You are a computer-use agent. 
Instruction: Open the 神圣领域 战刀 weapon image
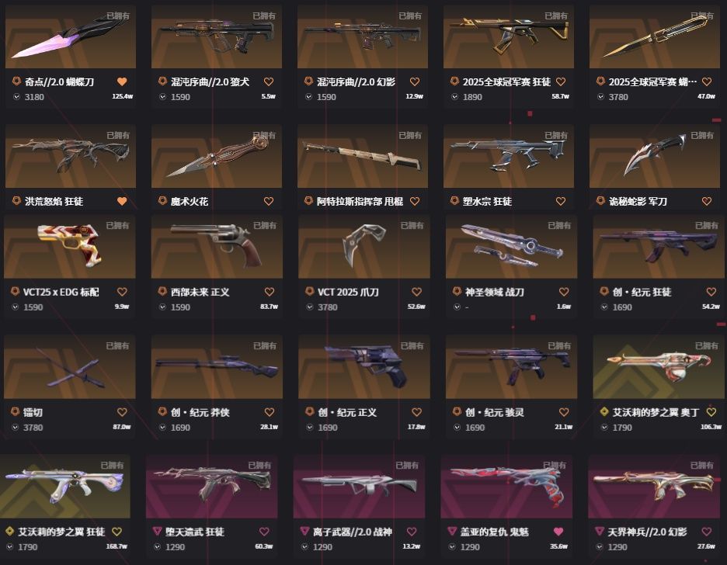tap(511, 246)
